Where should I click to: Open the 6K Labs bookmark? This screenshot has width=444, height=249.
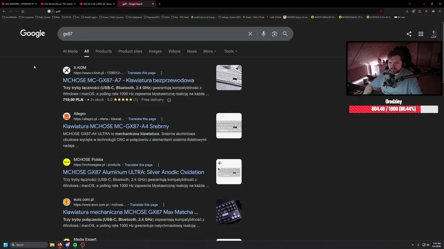click(x=400, y=17)
